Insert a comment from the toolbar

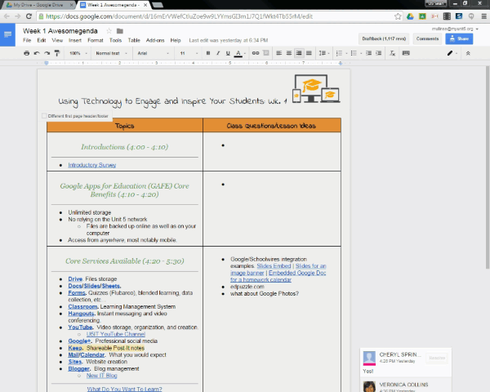point(266,53)
